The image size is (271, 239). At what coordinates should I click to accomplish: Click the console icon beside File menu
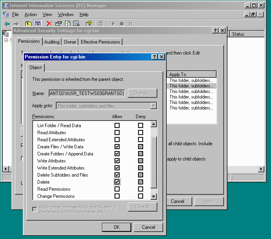(6, 15)
